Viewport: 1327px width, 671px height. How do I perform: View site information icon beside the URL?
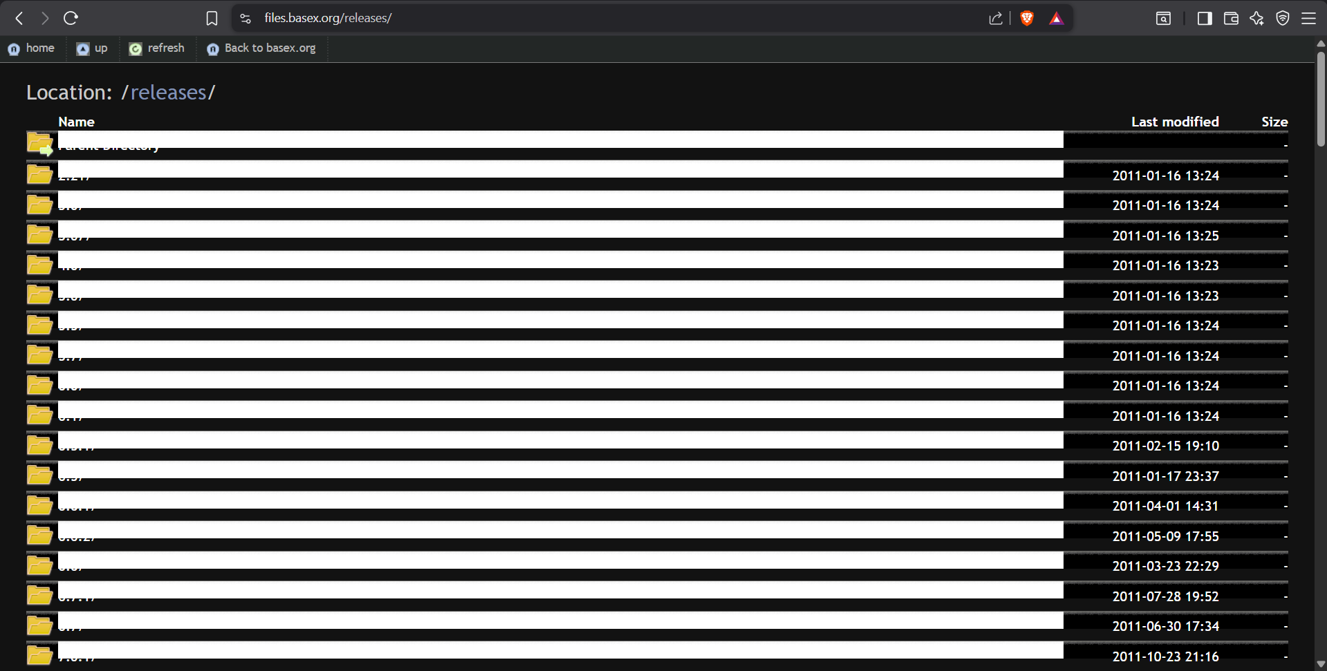click(245, 19)
